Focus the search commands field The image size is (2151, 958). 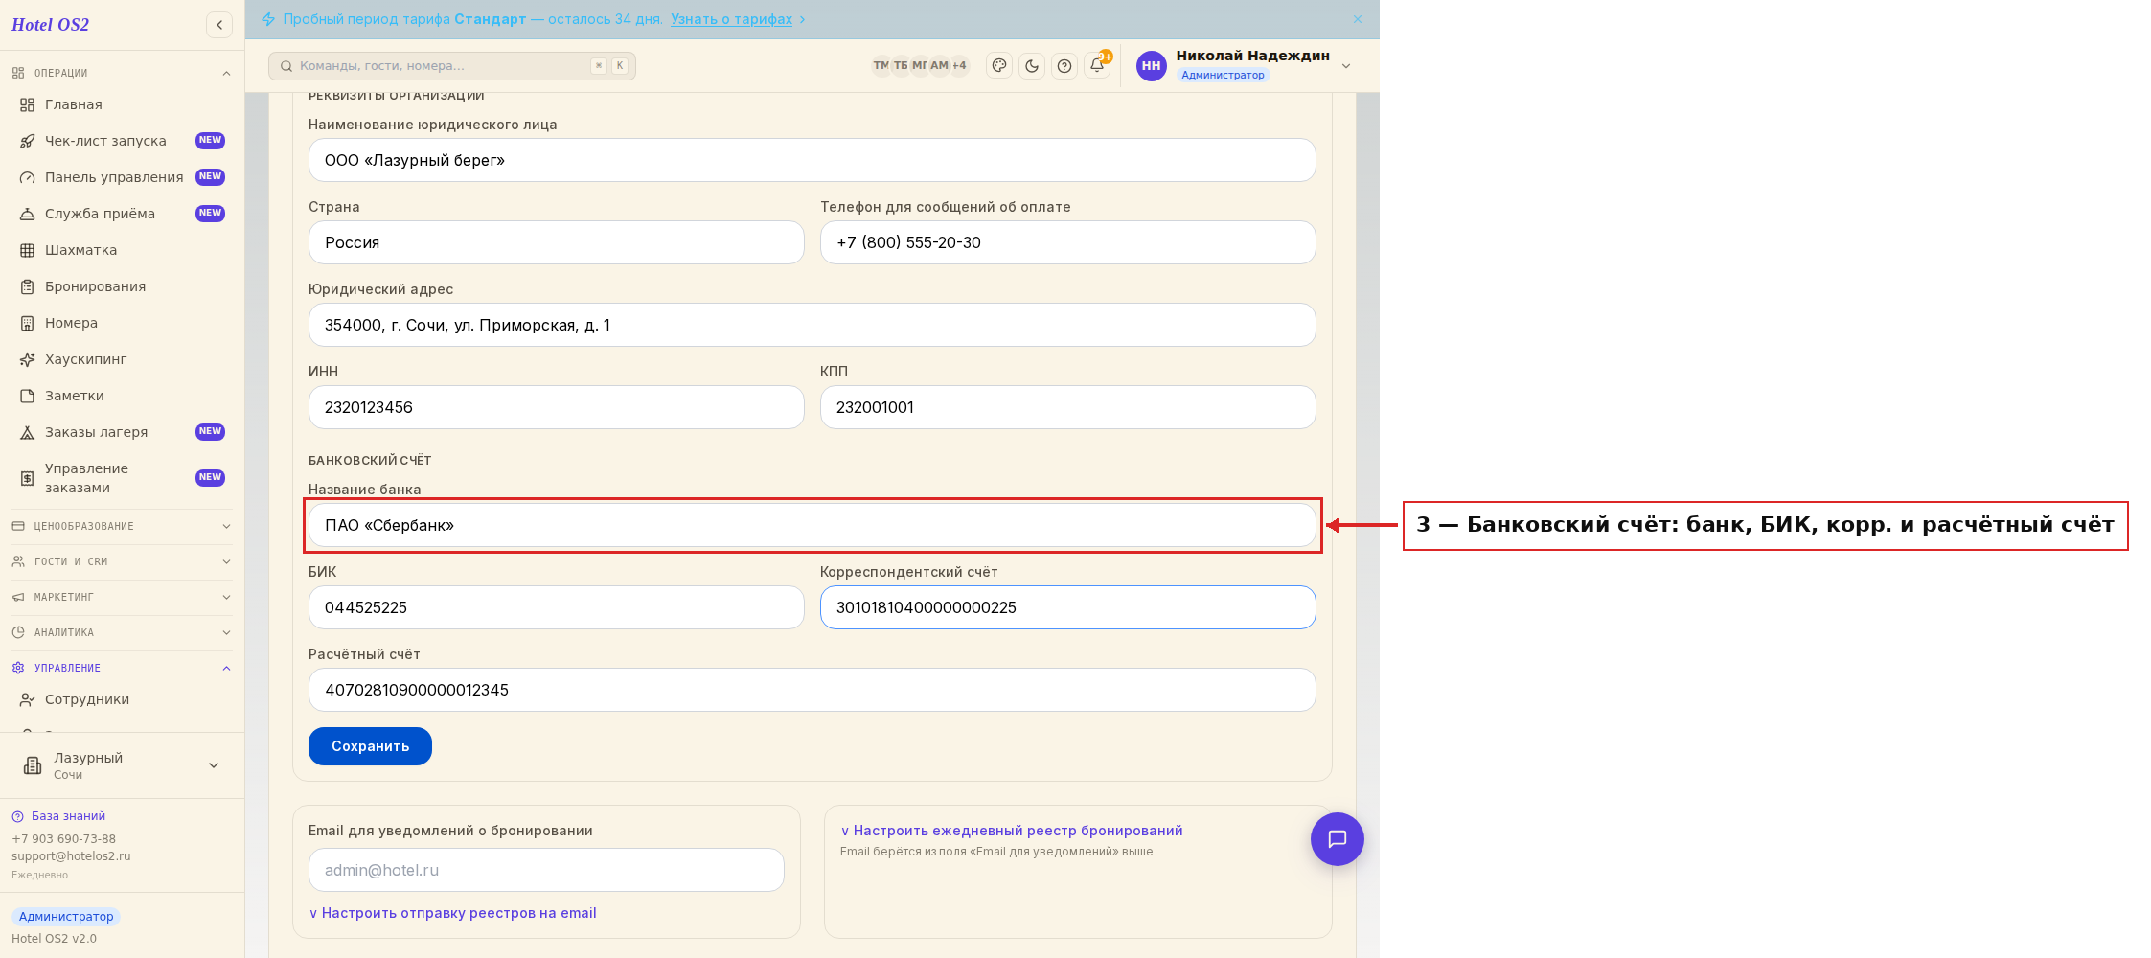(x=452, y=66)
